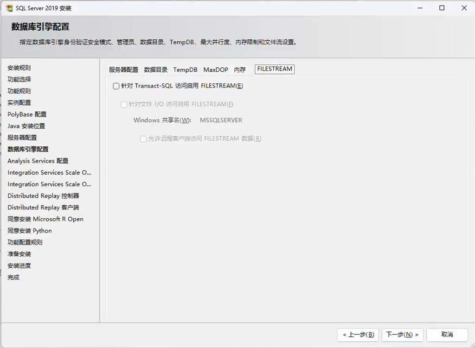Click 安装规则 in the steps list

(19, 68)
